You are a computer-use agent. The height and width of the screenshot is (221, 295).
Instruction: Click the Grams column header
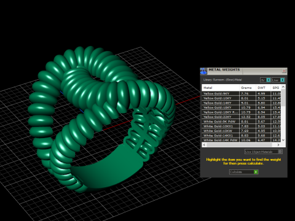click(248, 88)
